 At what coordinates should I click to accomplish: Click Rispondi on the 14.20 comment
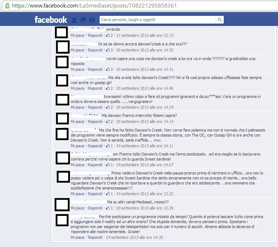[95, 237]
